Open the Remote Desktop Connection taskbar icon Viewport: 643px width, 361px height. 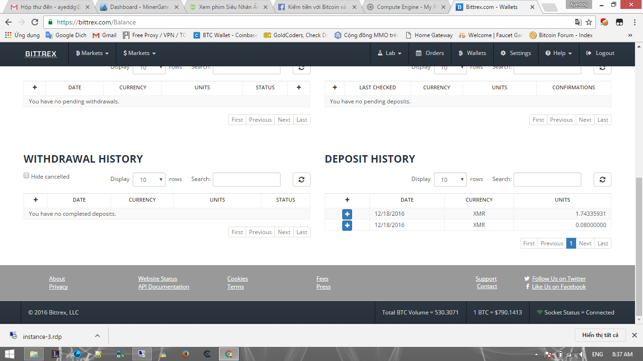142,354
